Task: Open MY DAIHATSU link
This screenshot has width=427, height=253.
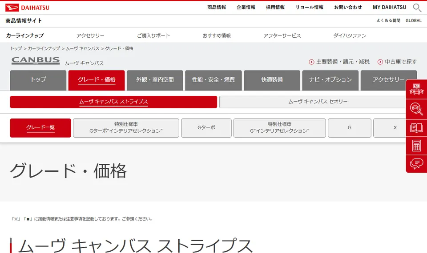Action: [x=390, y=8]
